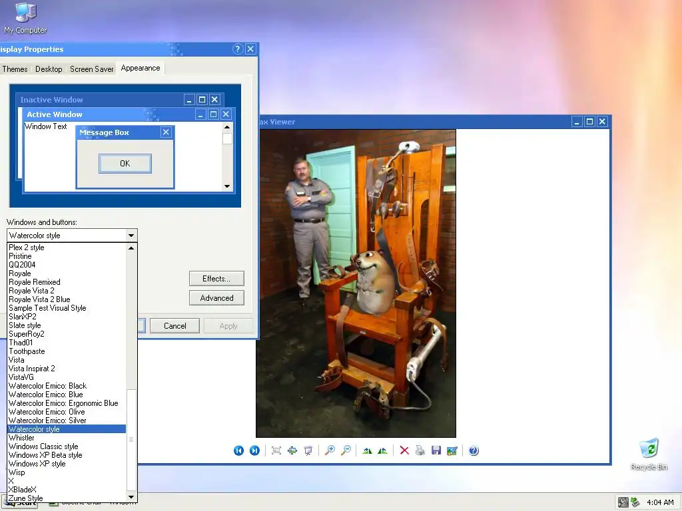Click the leftmost system tray icon
The image size is (682, 511).
(623, 502)
